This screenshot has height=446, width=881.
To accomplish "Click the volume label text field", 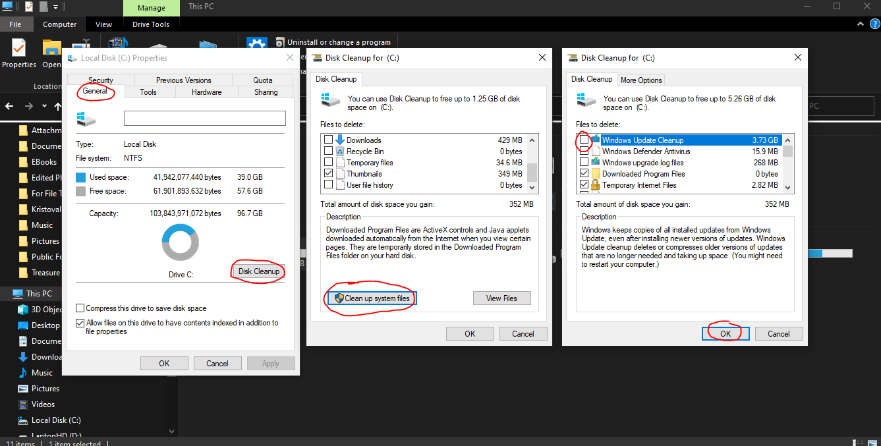I will pos(204,118).
